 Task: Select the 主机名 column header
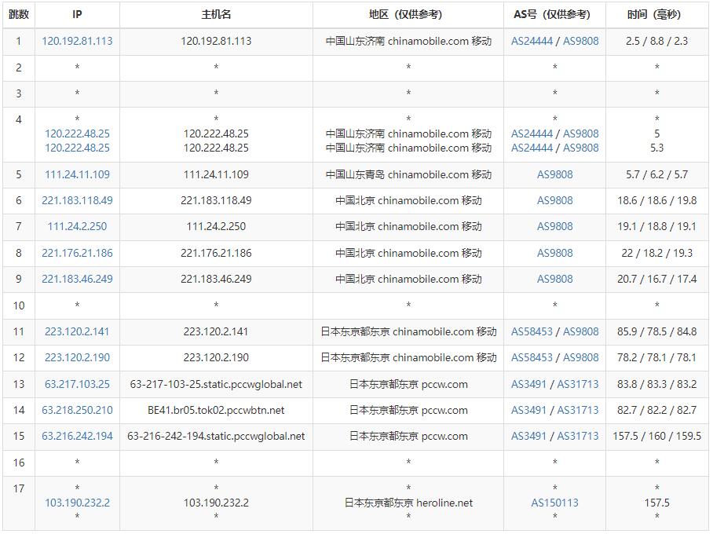click(x=216, y=15)
